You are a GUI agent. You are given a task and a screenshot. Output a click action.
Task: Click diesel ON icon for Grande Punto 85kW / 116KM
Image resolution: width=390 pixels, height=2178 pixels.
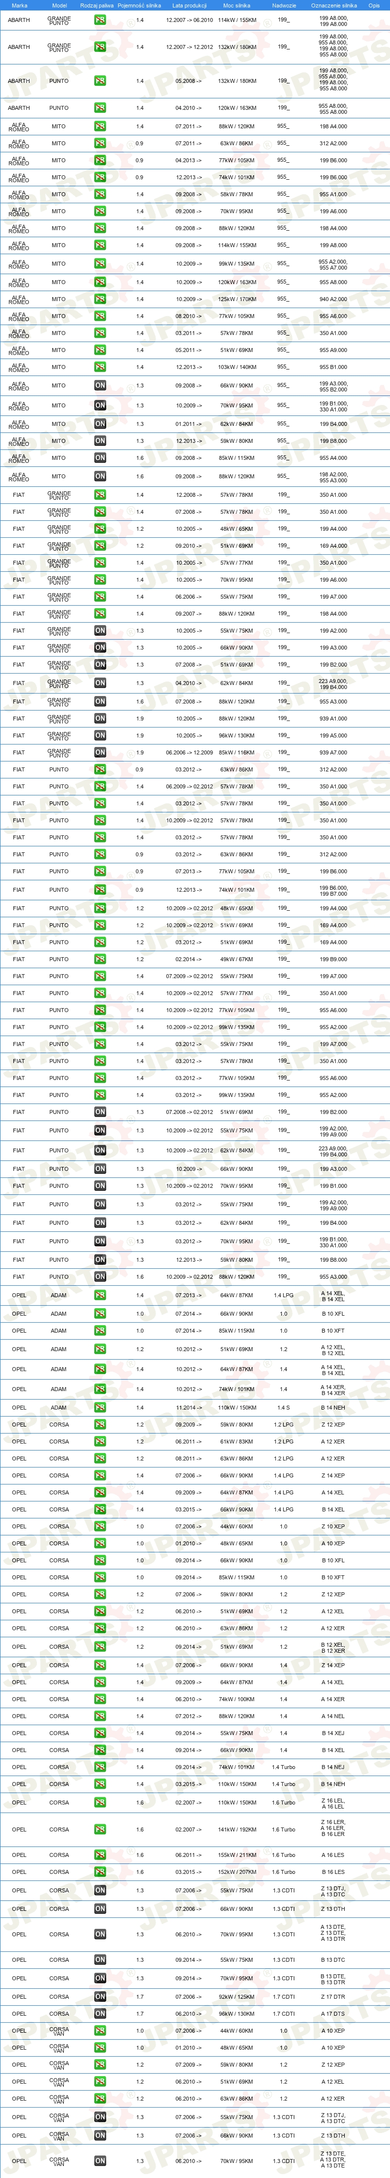(x=100, y=752)
